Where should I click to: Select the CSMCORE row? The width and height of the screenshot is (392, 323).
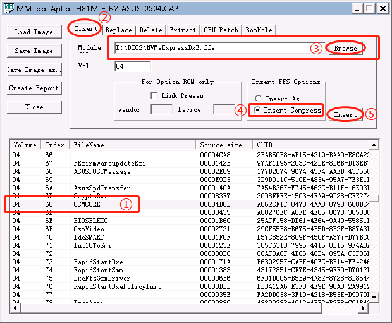click(190, 204)
